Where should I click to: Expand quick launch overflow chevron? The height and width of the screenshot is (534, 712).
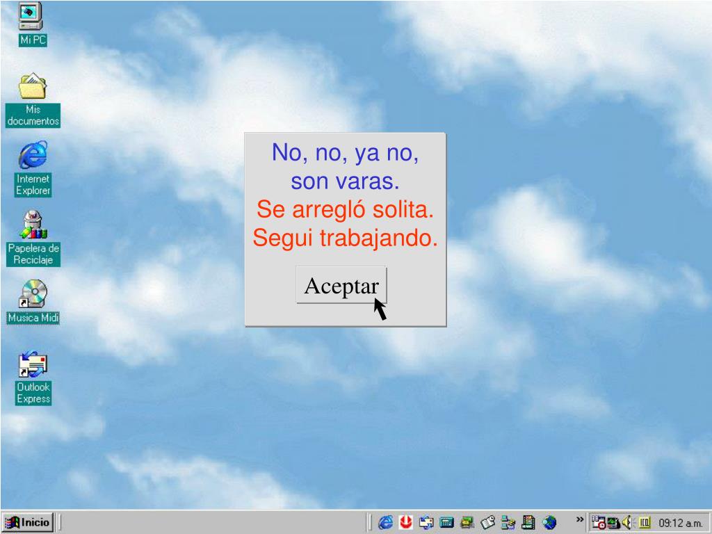[579, 519]
